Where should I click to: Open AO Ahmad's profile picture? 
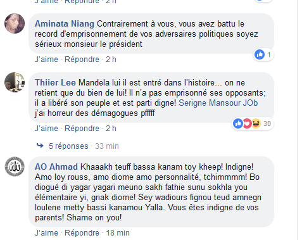15,167
